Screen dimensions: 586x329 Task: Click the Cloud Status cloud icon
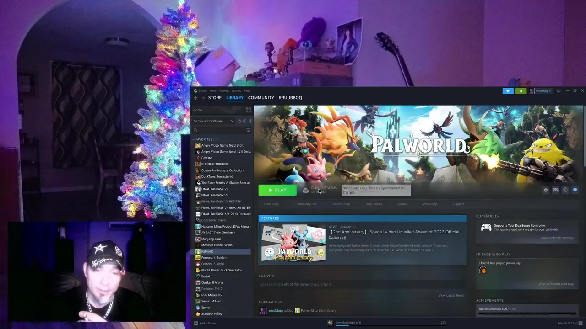point(305,190)
